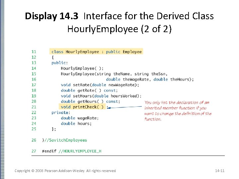Click 'HourlyEmployee( );' default constructor line
This screenshot has width=239, height=179.
pyautogui.click(x=82, y=68)
